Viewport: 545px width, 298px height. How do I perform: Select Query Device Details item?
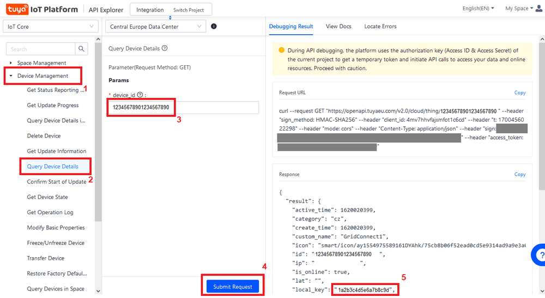point(53,166)
